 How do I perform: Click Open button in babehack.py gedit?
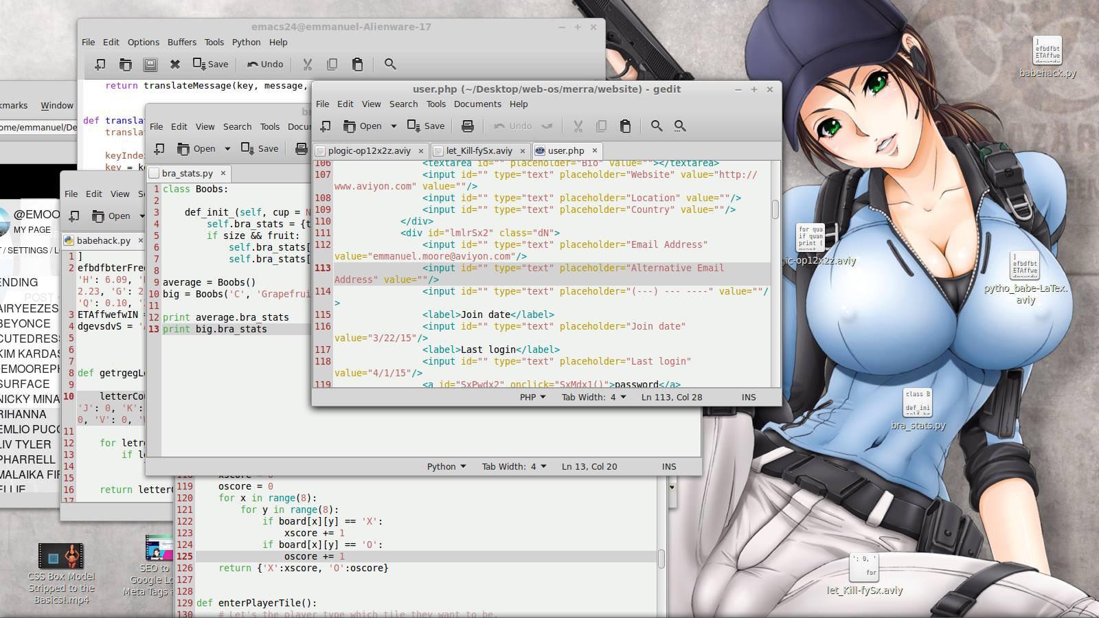point(111,216)
